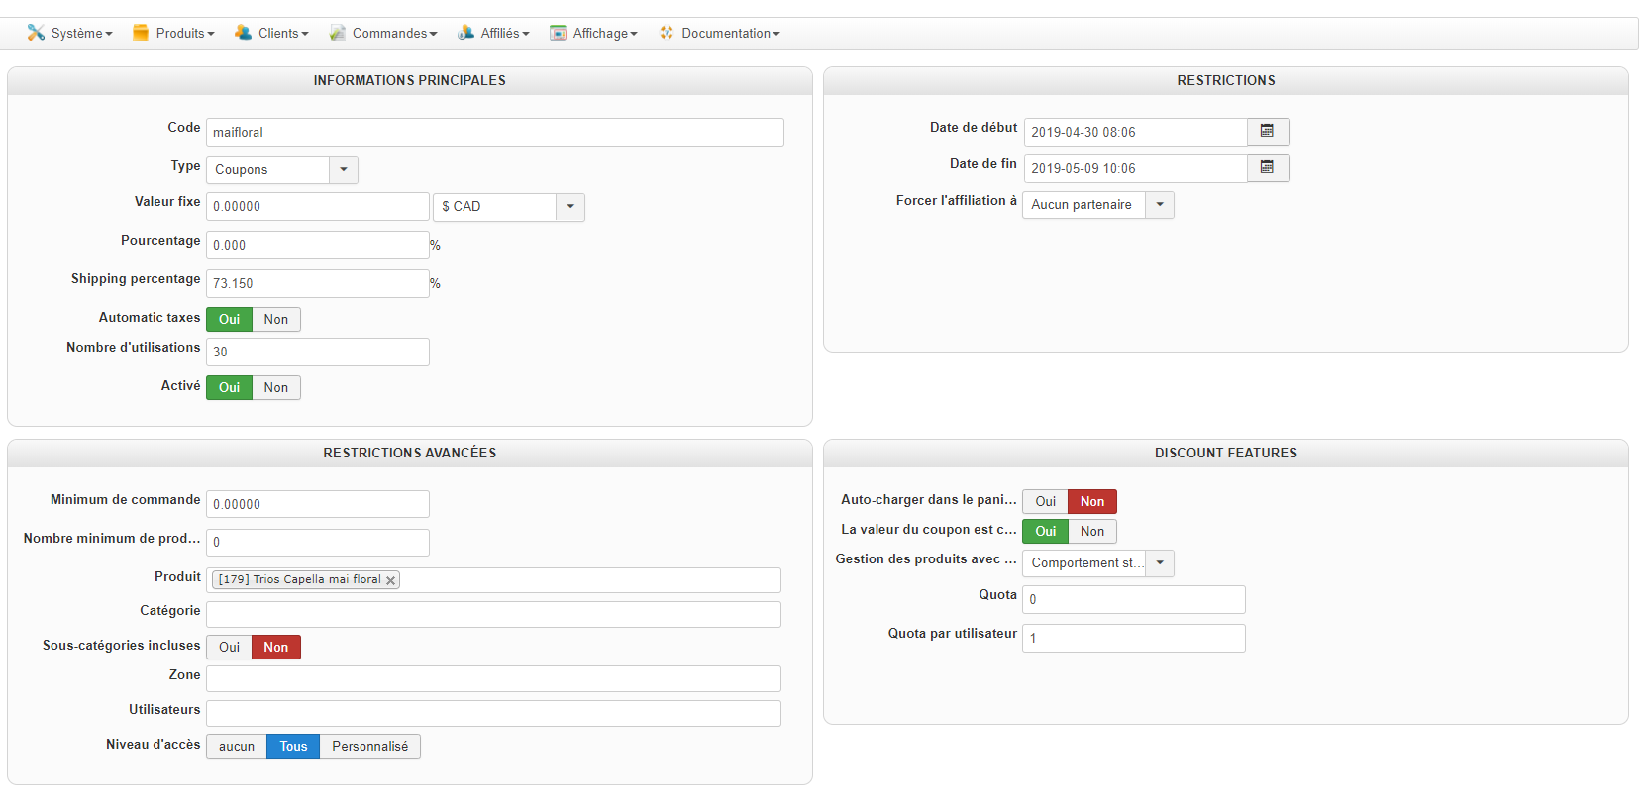
Task: Click the Commandes document icon
Action: click(x=338, y=33)
